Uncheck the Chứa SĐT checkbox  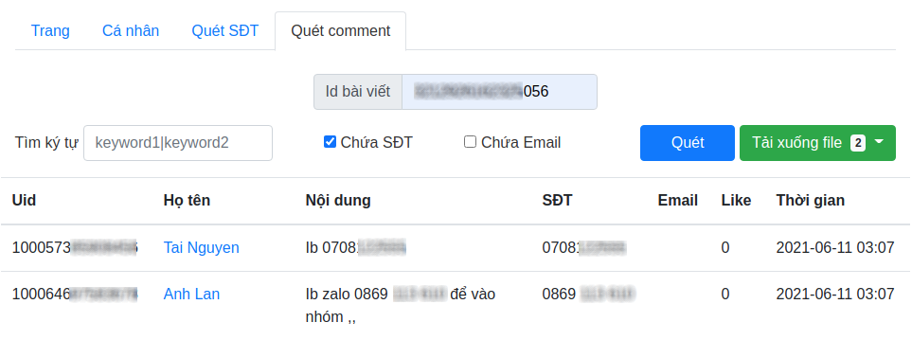coord(330,142)
